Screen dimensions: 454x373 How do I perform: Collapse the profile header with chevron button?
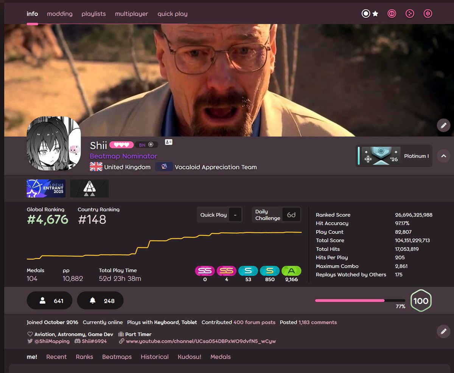(443, 156)
